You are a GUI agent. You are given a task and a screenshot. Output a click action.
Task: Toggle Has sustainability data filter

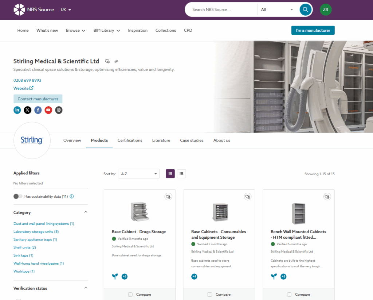[x=18, y=196]
